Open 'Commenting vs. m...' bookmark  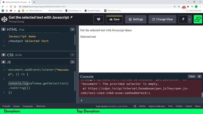coord(74,10)
